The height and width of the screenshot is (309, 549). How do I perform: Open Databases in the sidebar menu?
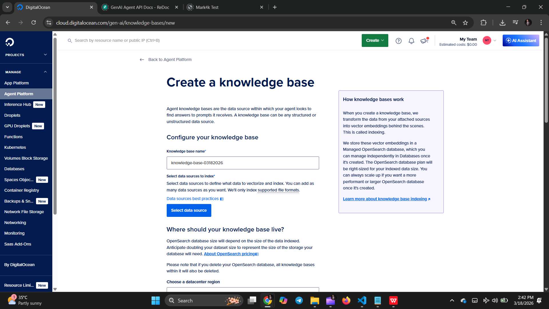click(x=14, y=169)
